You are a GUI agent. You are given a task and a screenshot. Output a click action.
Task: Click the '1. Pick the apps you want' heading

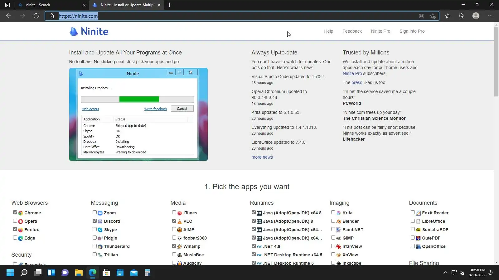click(247, 187)
